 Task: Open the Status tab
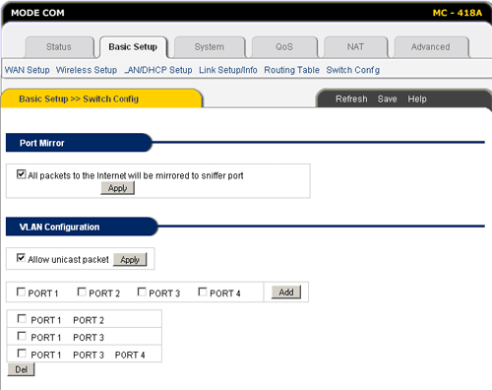[59, 47]
